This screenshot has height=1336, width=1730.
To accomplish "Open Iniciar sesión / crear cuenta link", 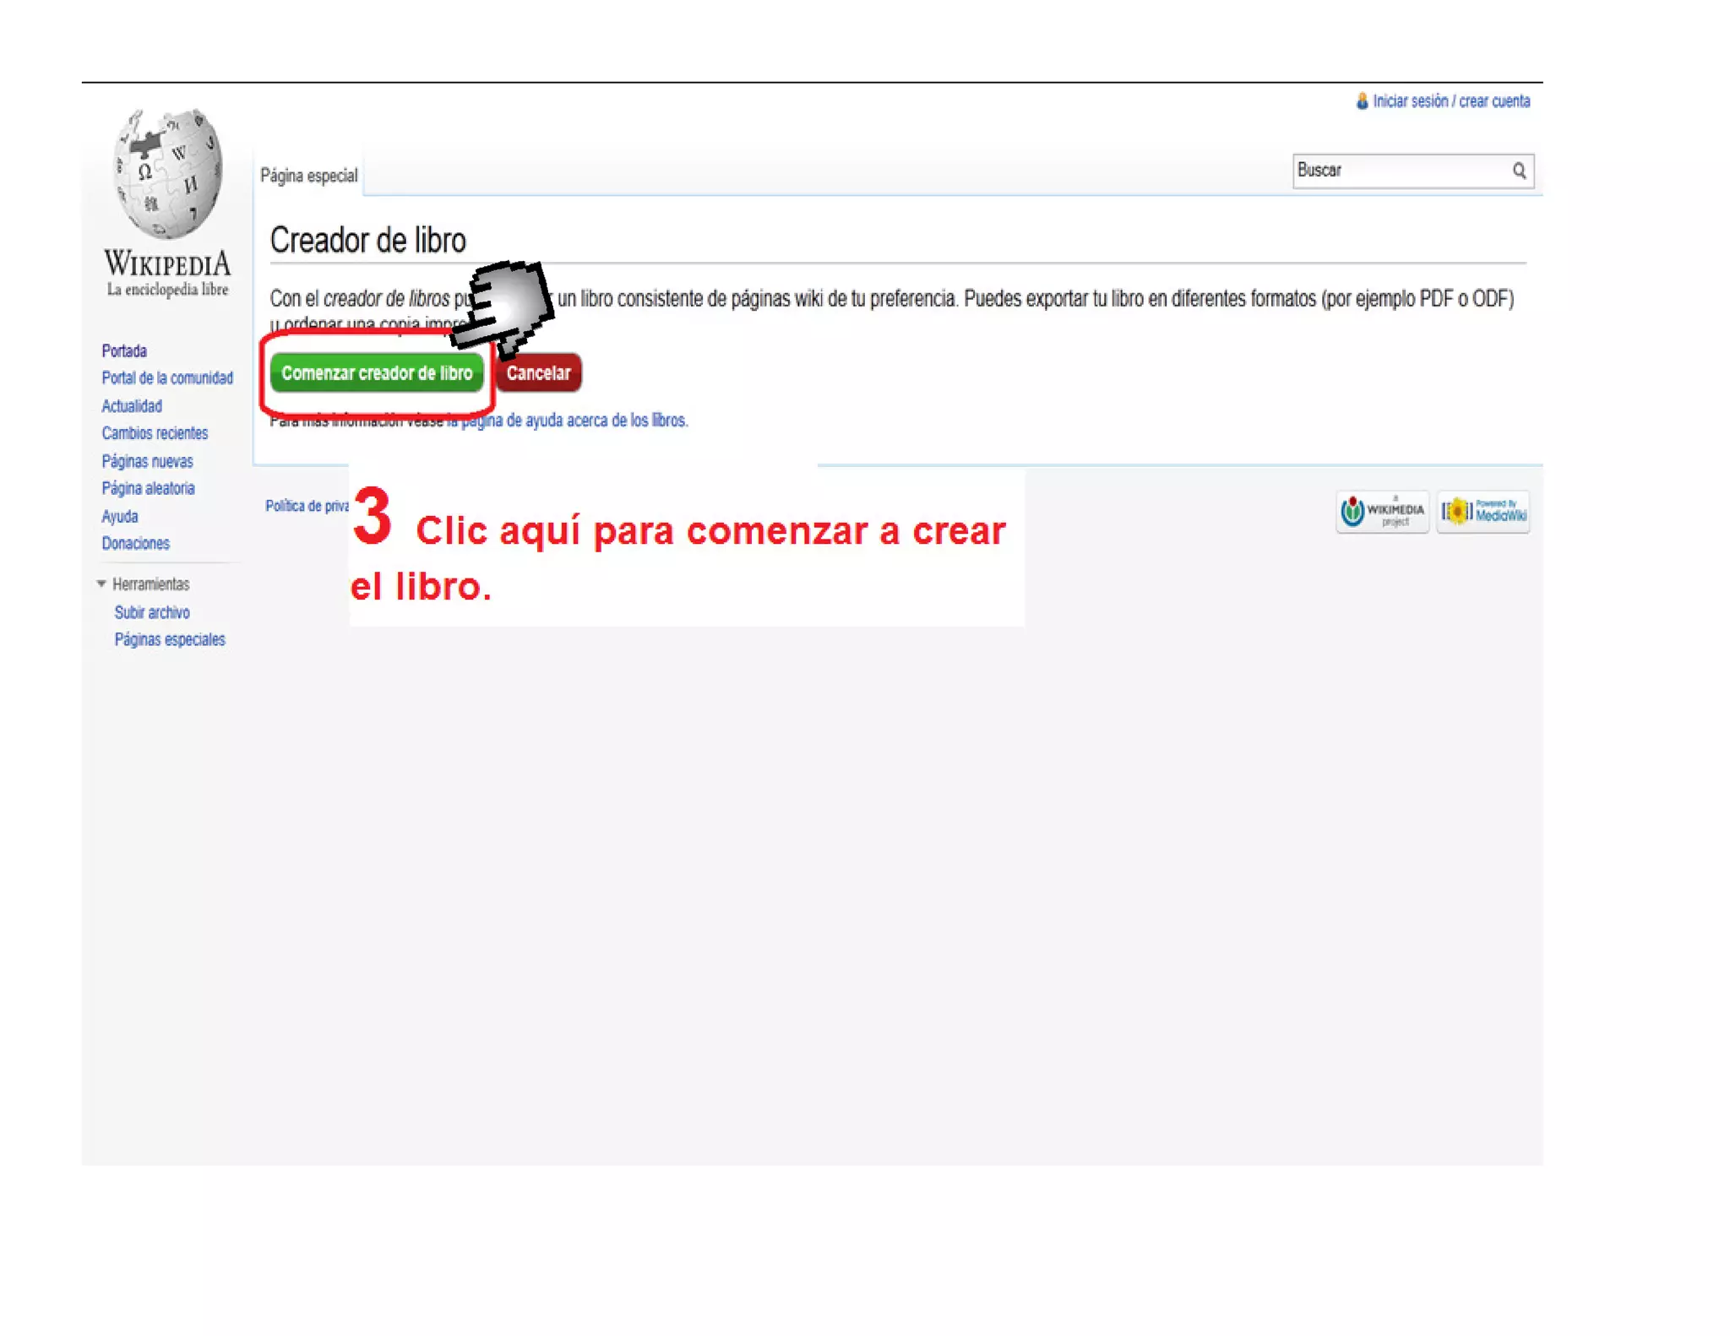I will click(1451, 101).
